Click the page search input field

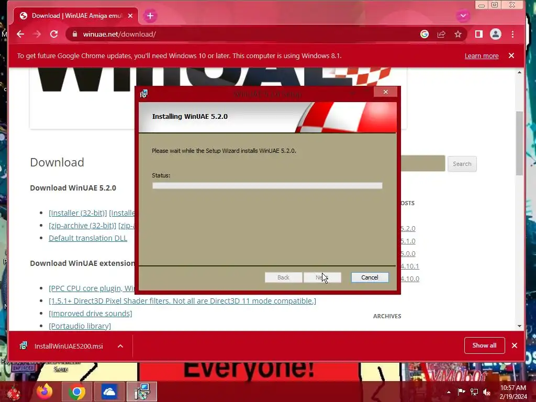pos(423,164)
